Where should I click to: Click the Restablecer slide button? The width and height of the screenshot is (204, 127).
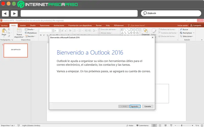click(x=31, y=33)
